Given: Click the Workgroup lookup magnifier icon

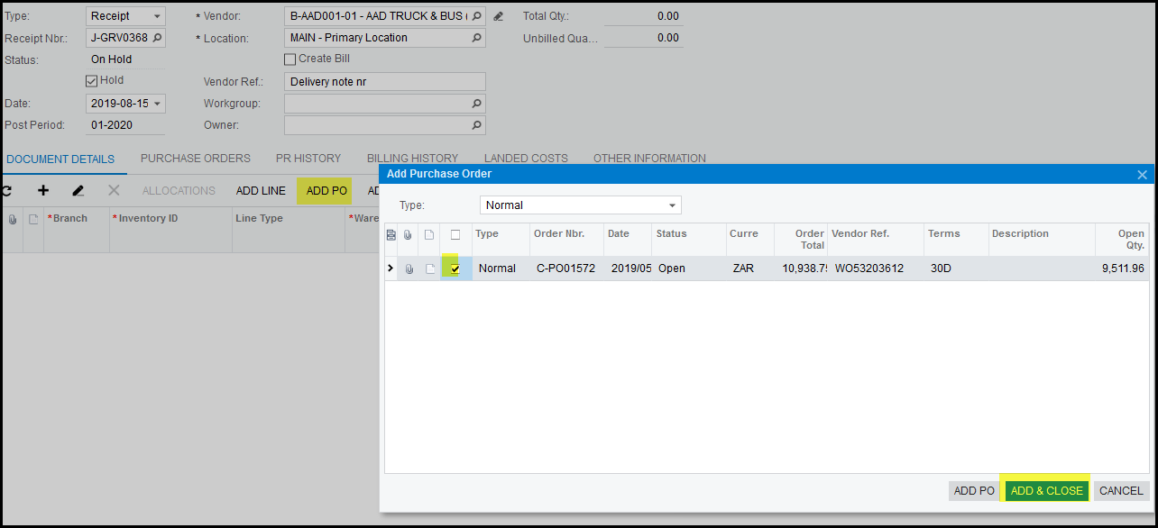Looking at the screenshot, I should coord(476,104).
